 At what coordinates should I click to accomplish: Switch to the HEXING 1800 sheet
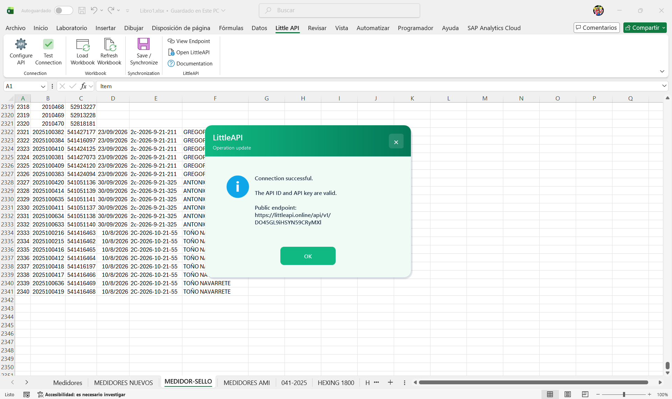(x=336, y=383)
